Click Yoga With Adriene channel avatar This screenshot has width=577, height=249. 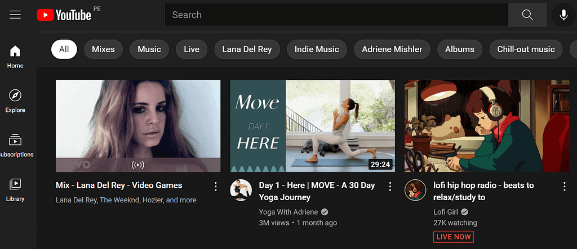241,190
